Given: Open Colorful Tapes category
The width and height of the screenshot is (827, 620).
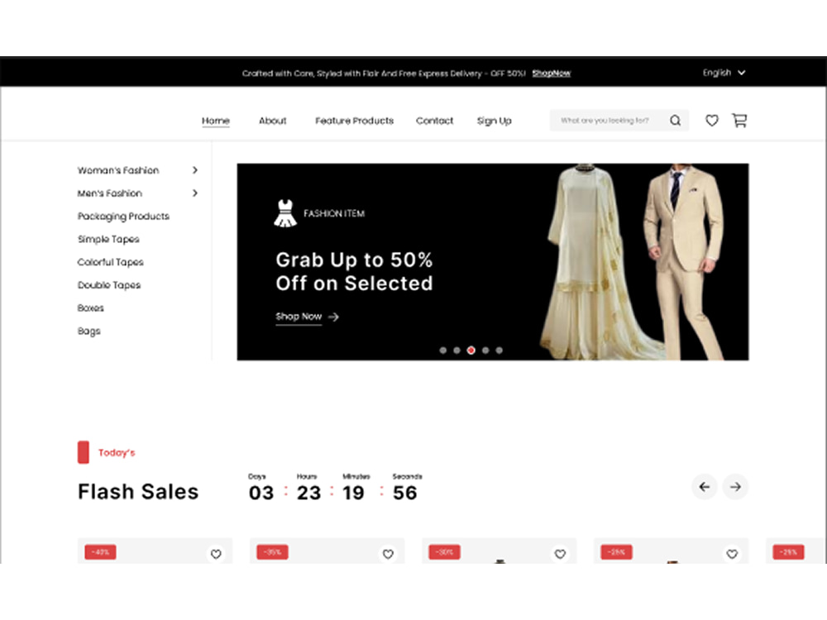Looking at the screenshot, I should 110,262.
